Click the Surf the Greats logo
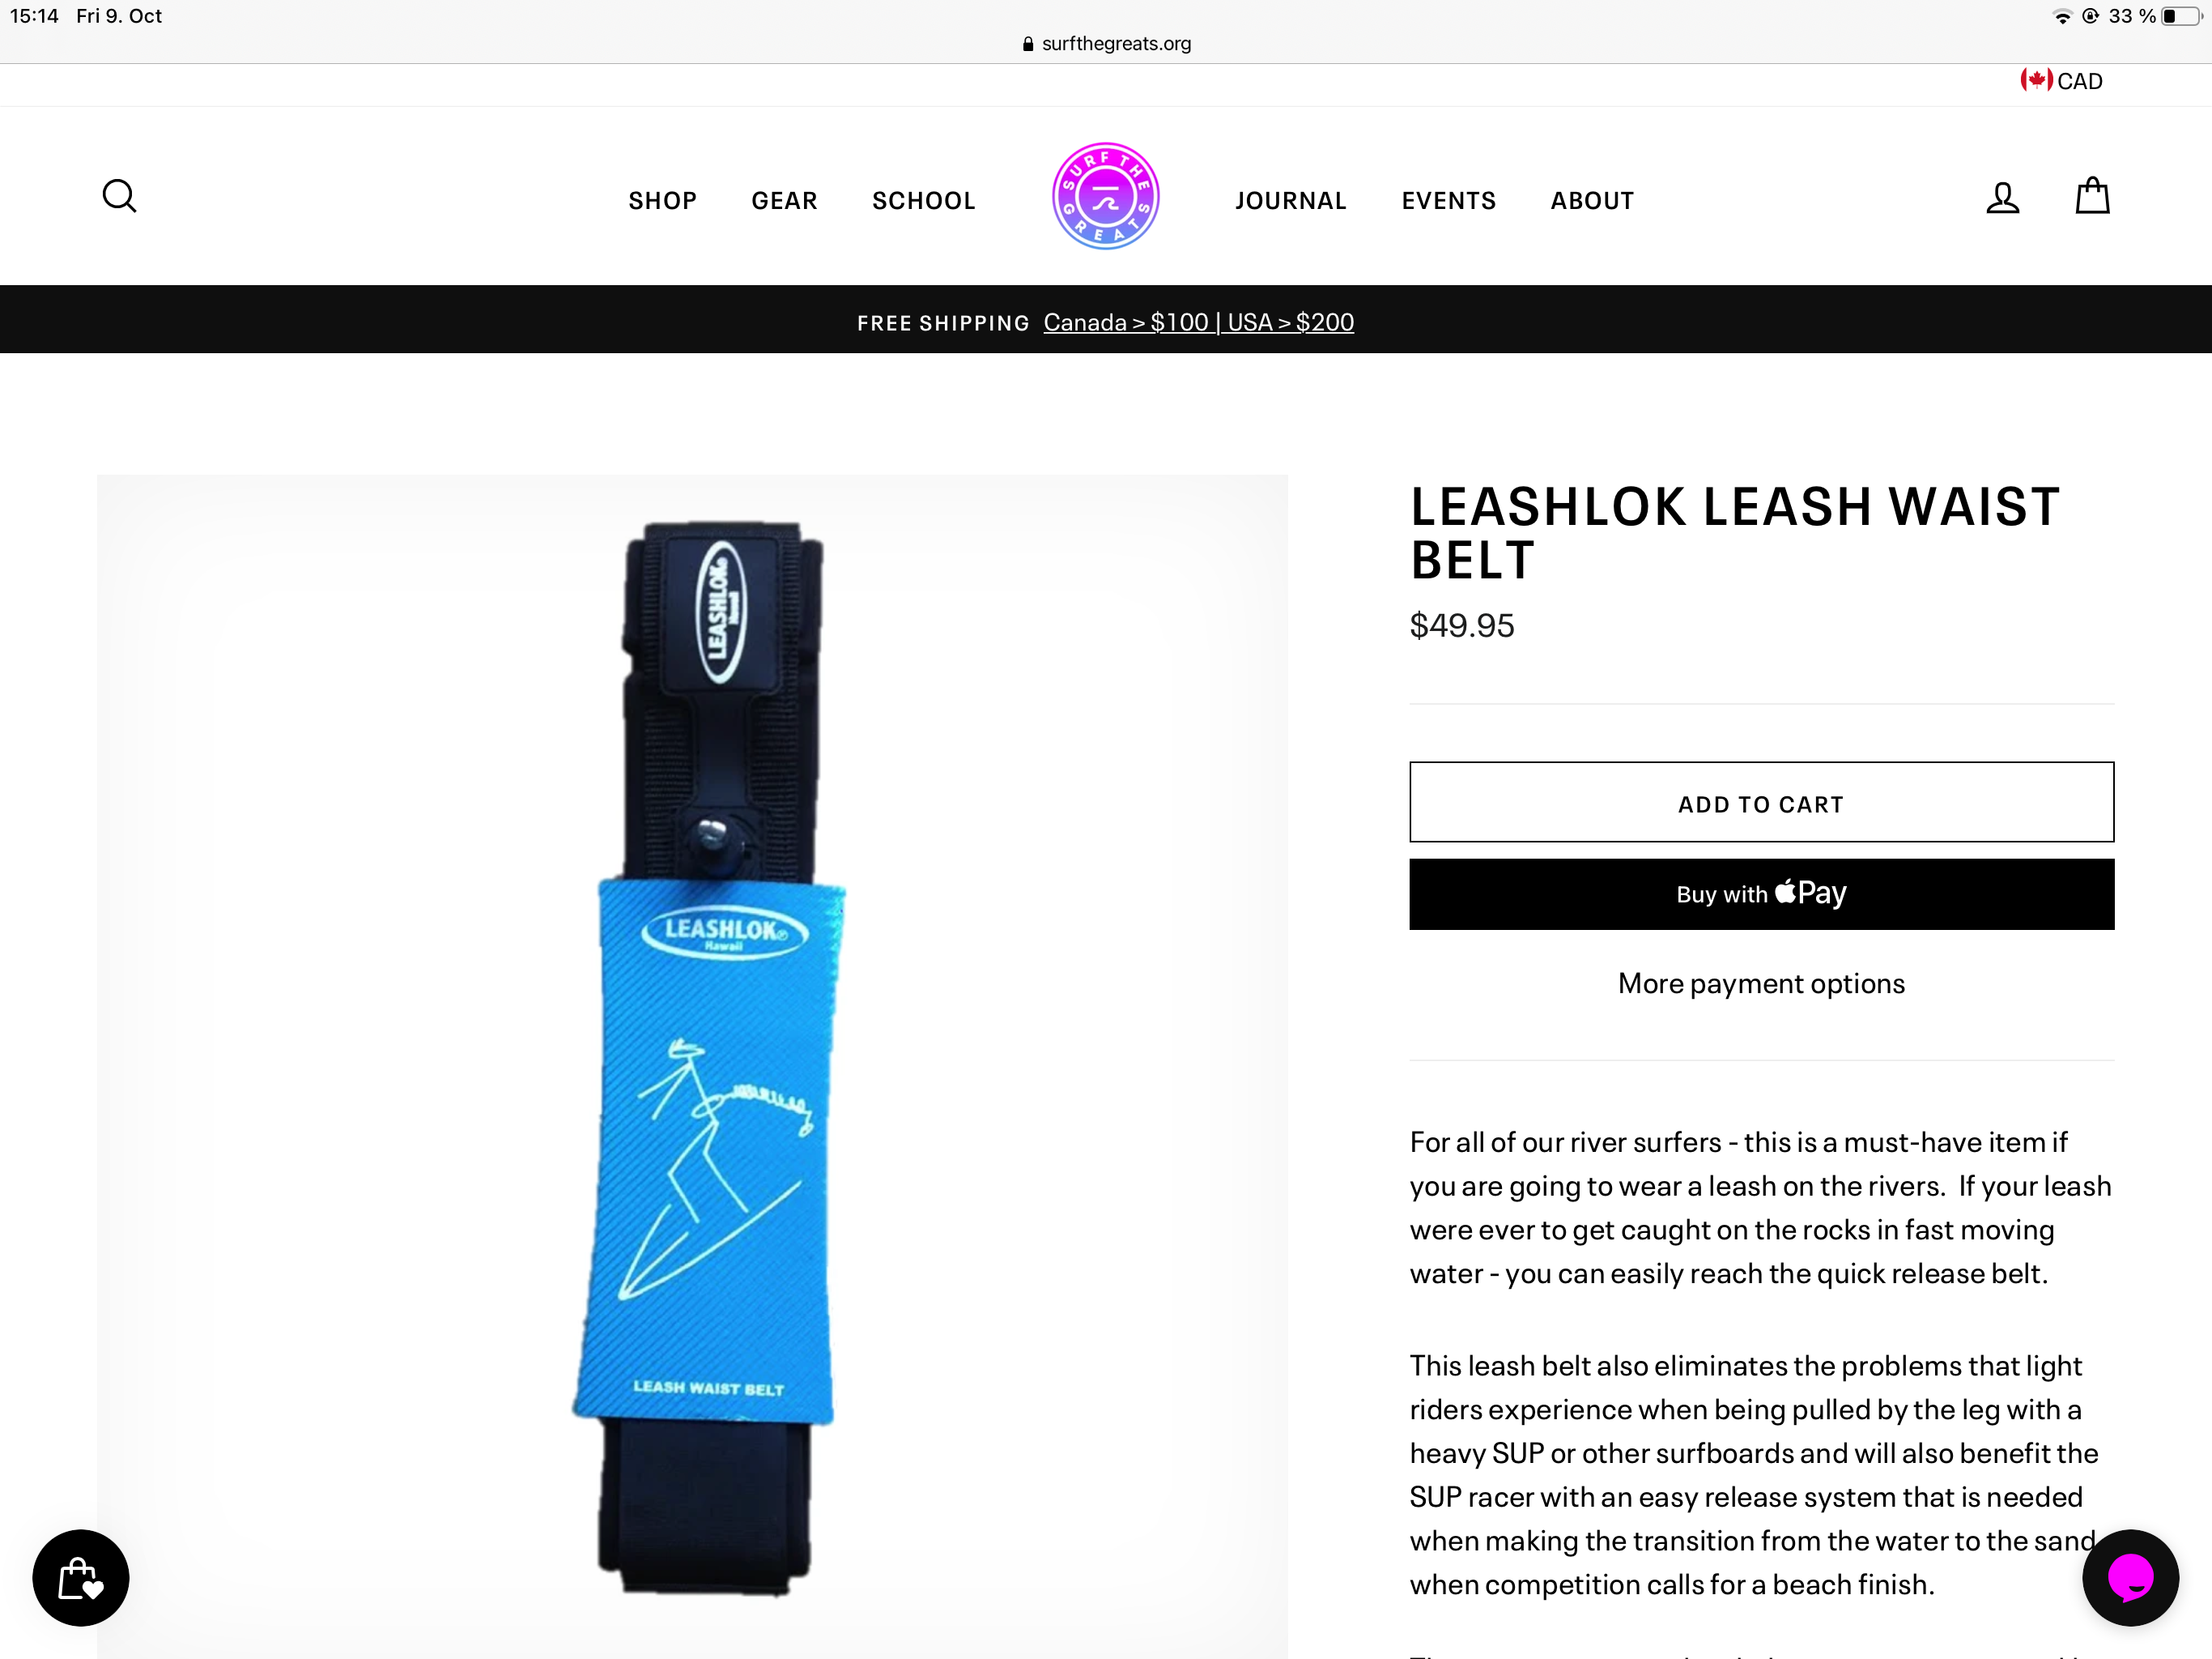The height and width of the screenshot is (1659, 2212). click(1105, 196)
